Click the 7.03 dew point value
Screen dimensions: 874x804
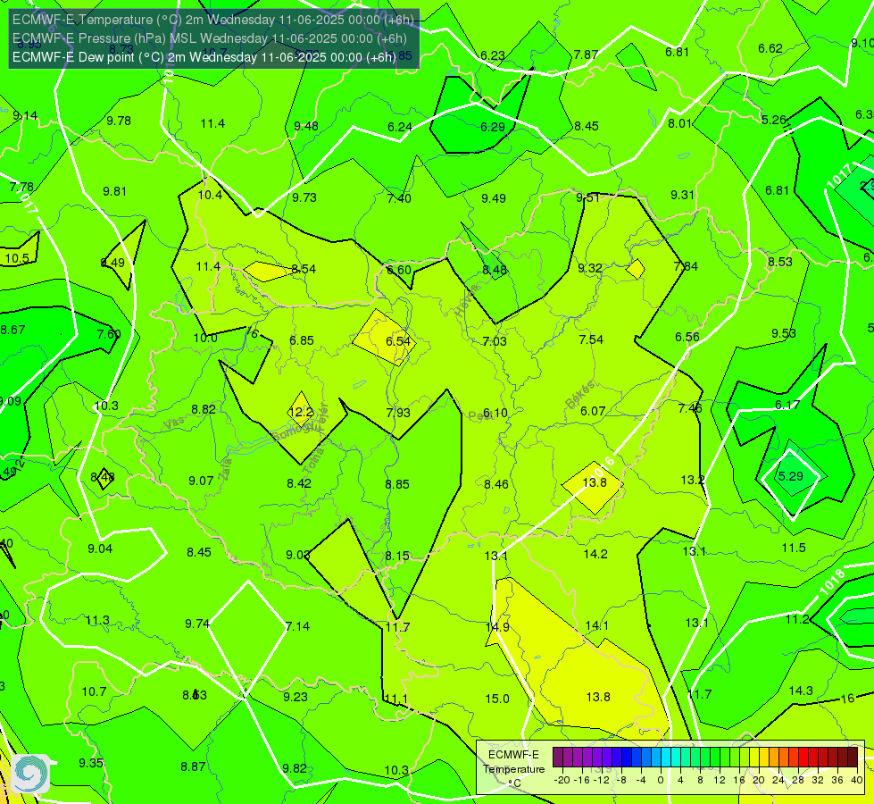point(495,341)
